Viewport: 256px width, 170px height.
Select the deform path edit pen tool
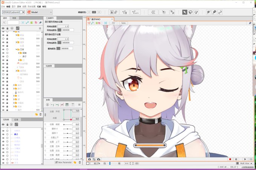point(214,12)
